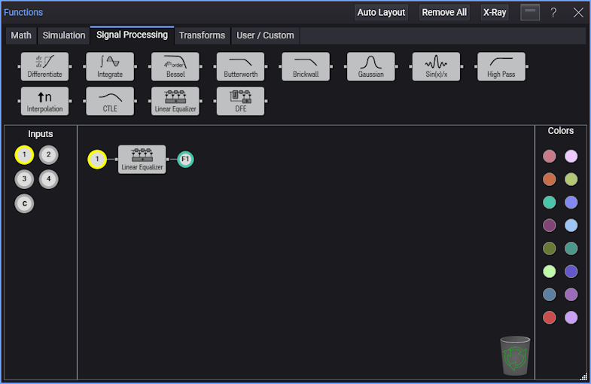Click the DFE function block
Image resolution: width=591 pixels, height=384 pixels.
click(240, 101)
